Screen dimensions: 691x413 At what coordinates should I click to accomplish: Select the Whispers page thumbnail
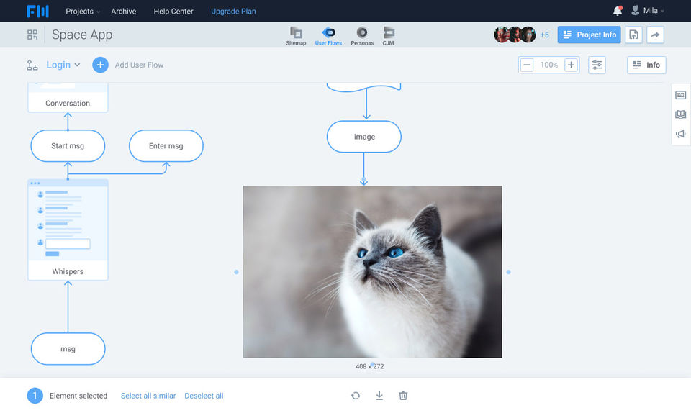tap(68, 230)
